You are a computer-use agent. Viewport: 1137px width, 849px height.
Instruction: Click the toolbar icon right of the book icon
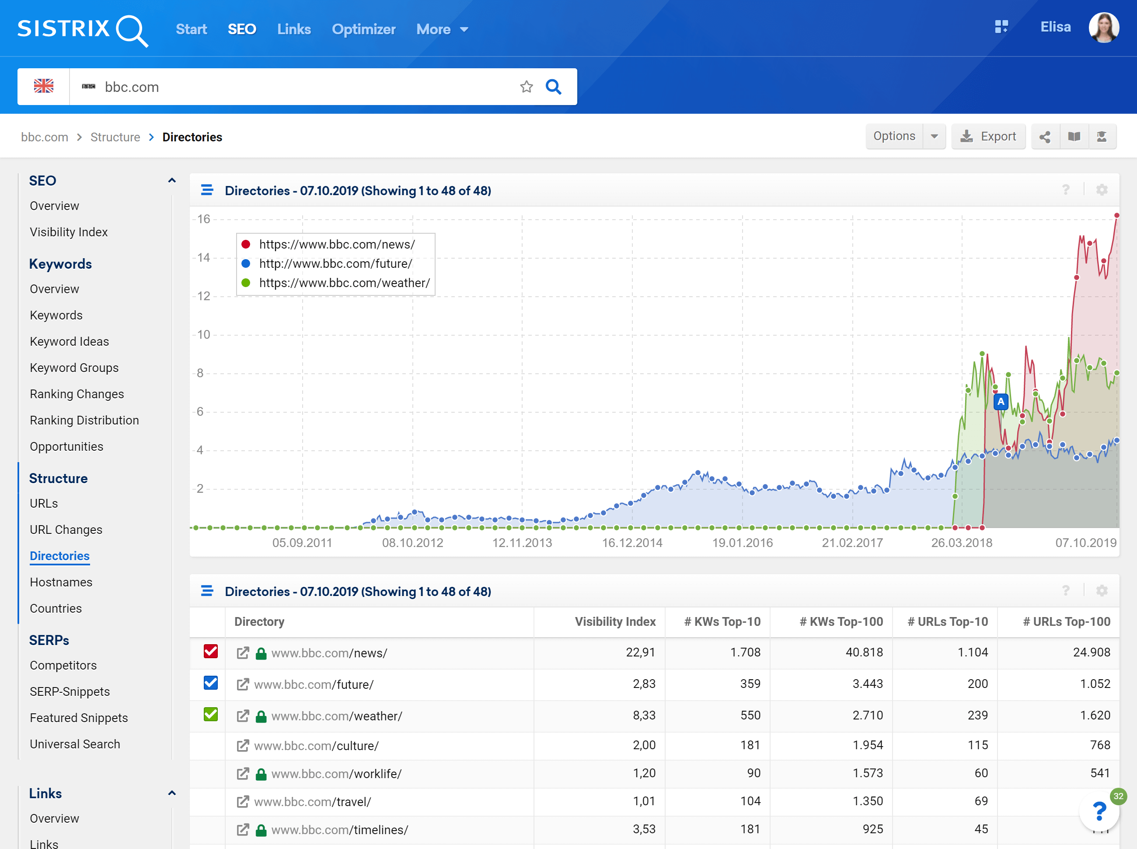(1102, 137)
